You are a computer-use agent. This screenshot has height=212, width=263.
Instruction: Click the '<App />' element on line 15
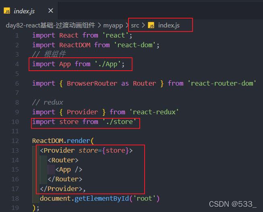69,170
